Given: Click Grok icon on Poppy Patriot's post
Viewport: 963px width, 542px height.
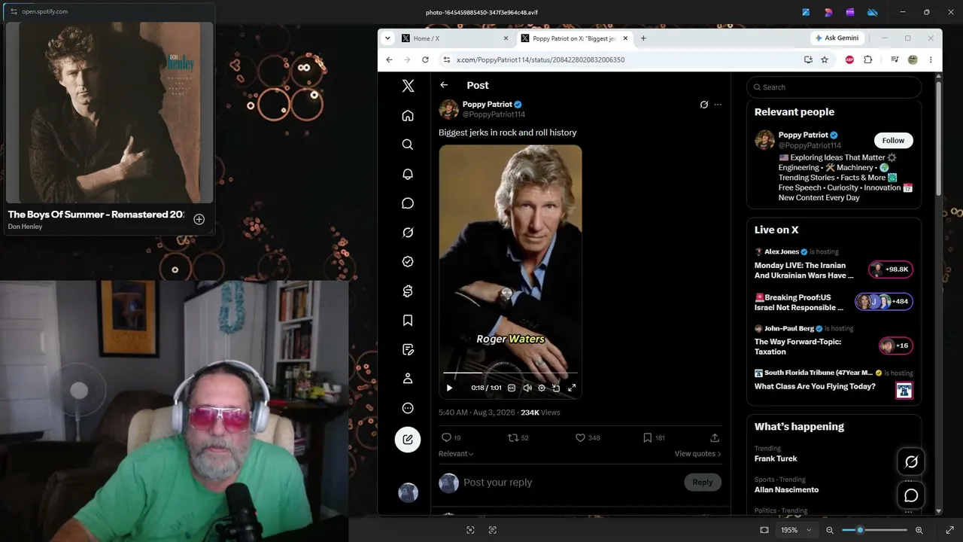Looking at the screenshot, I should coord(704,105).
